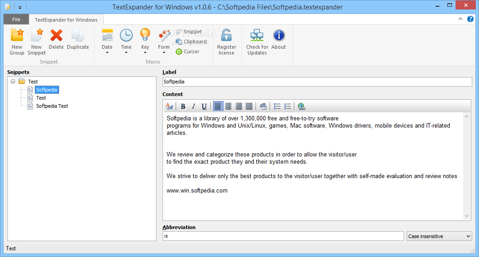Insert the Clipboard macro

tap(191, 41)
